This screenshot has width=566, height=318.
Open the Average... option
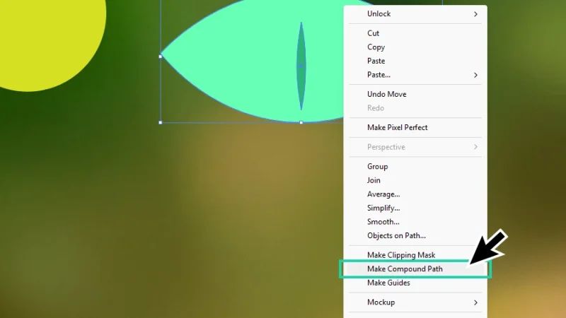[x=383, y=194]
